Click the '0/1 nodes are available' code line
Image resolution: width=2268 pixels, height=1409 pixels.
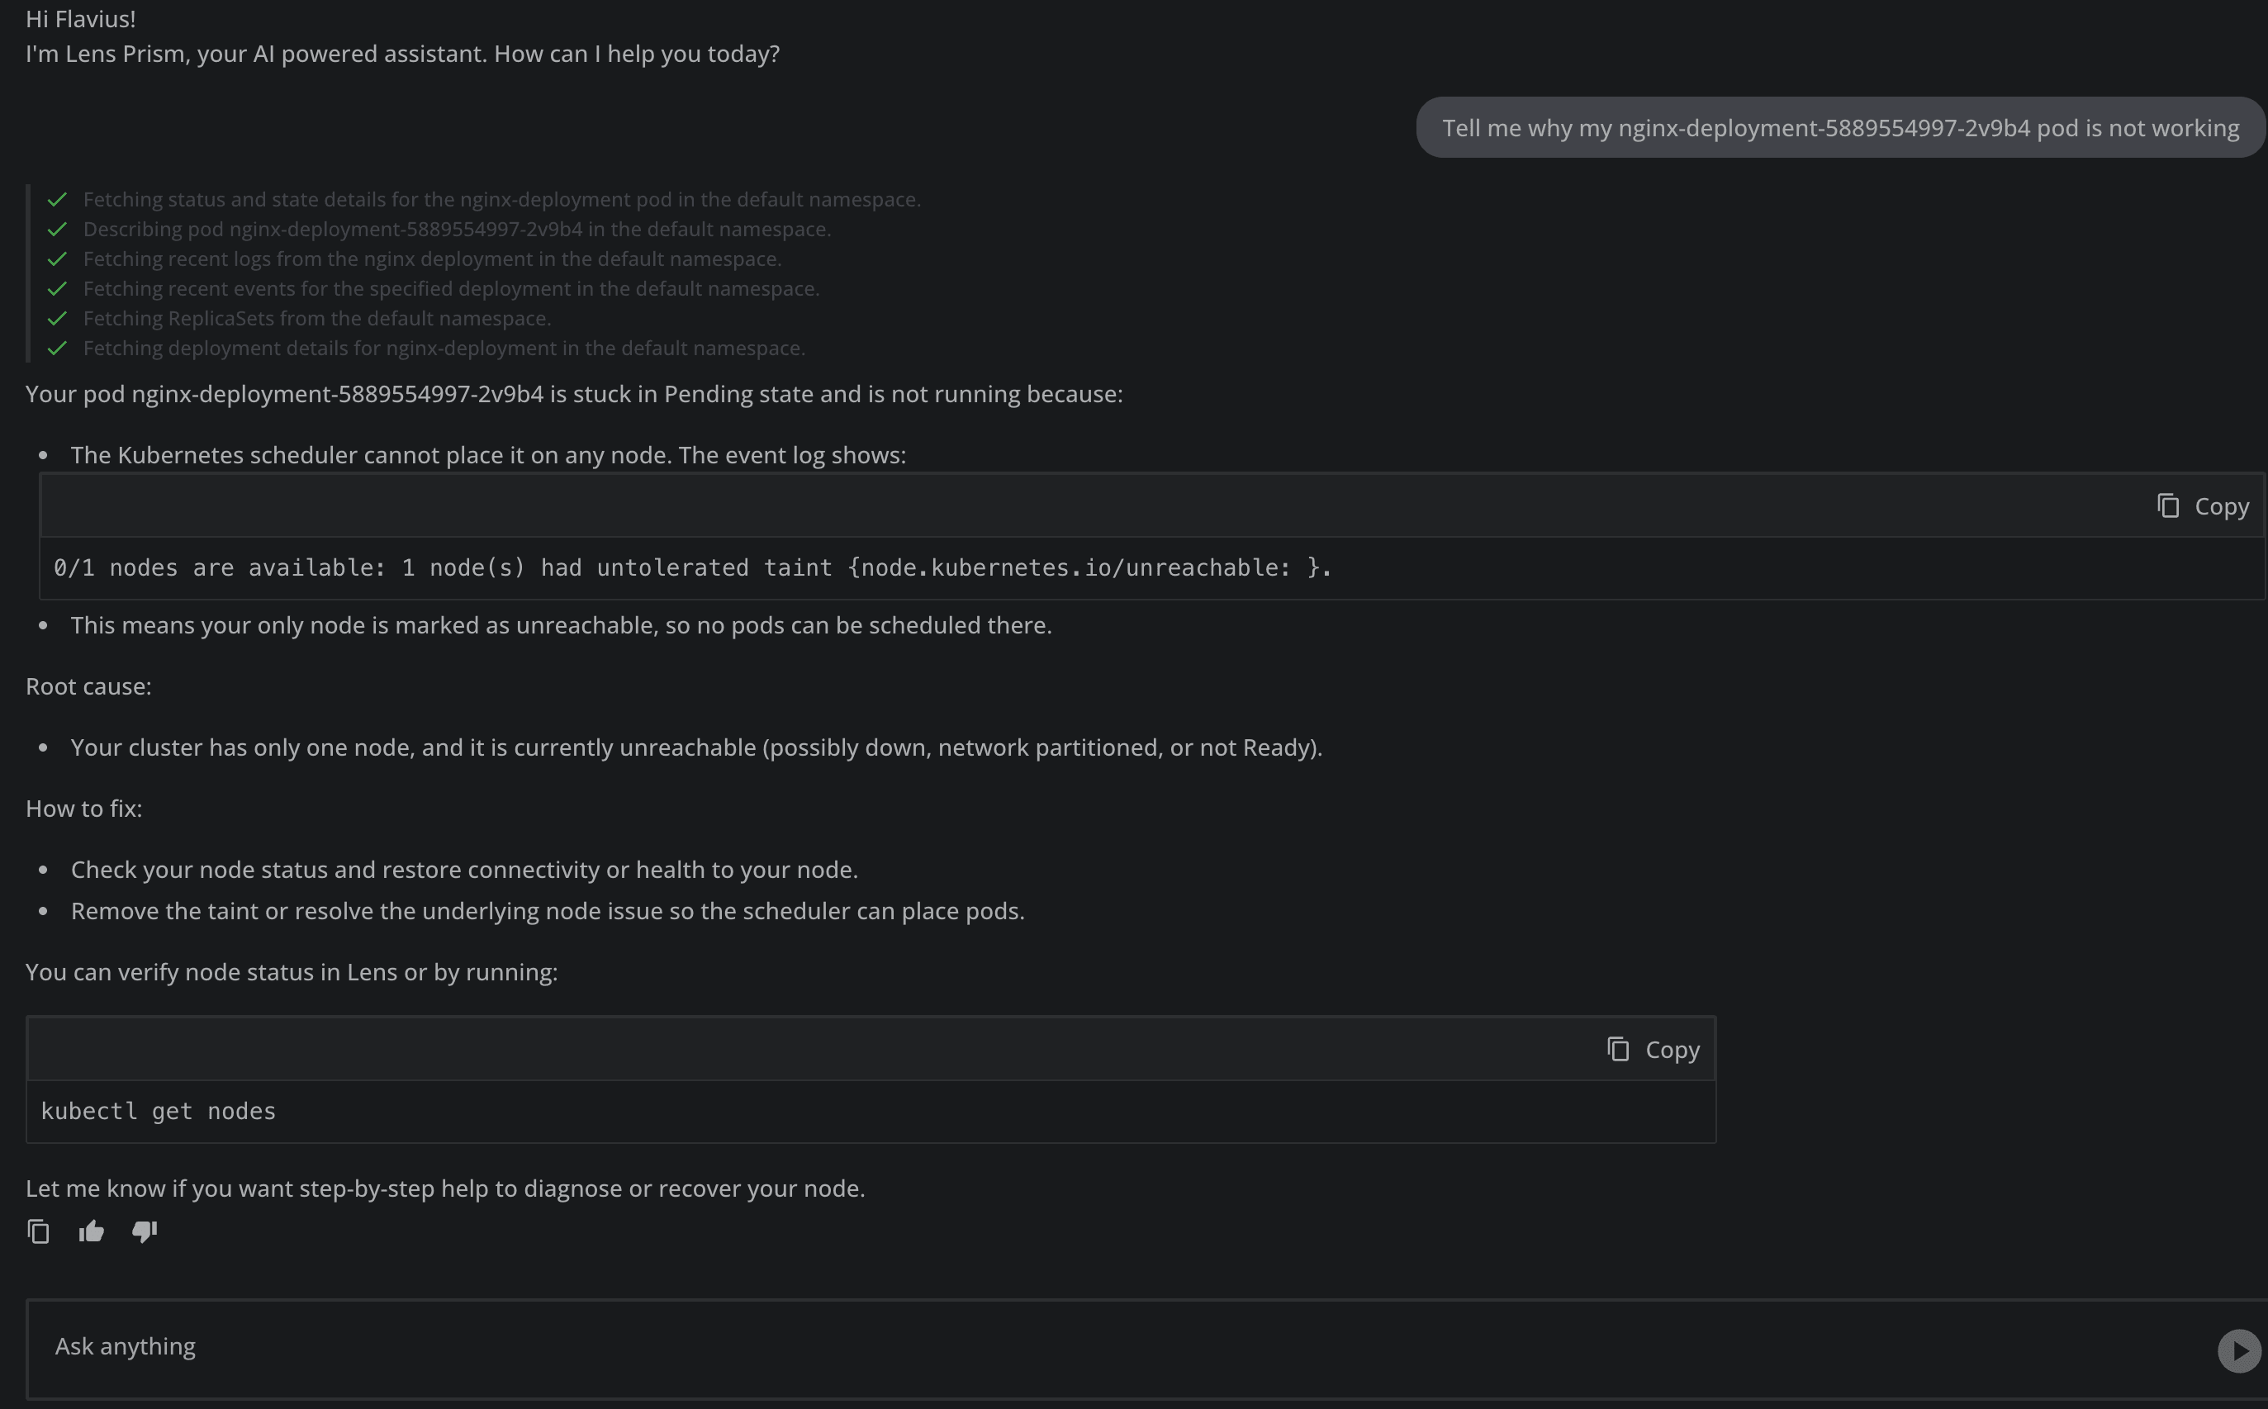[692, 567]
